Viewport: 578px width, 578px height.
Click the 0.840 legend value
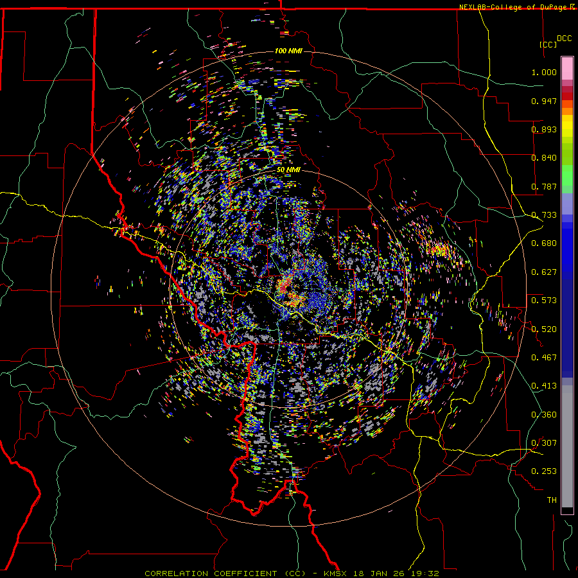pos(544,158)
